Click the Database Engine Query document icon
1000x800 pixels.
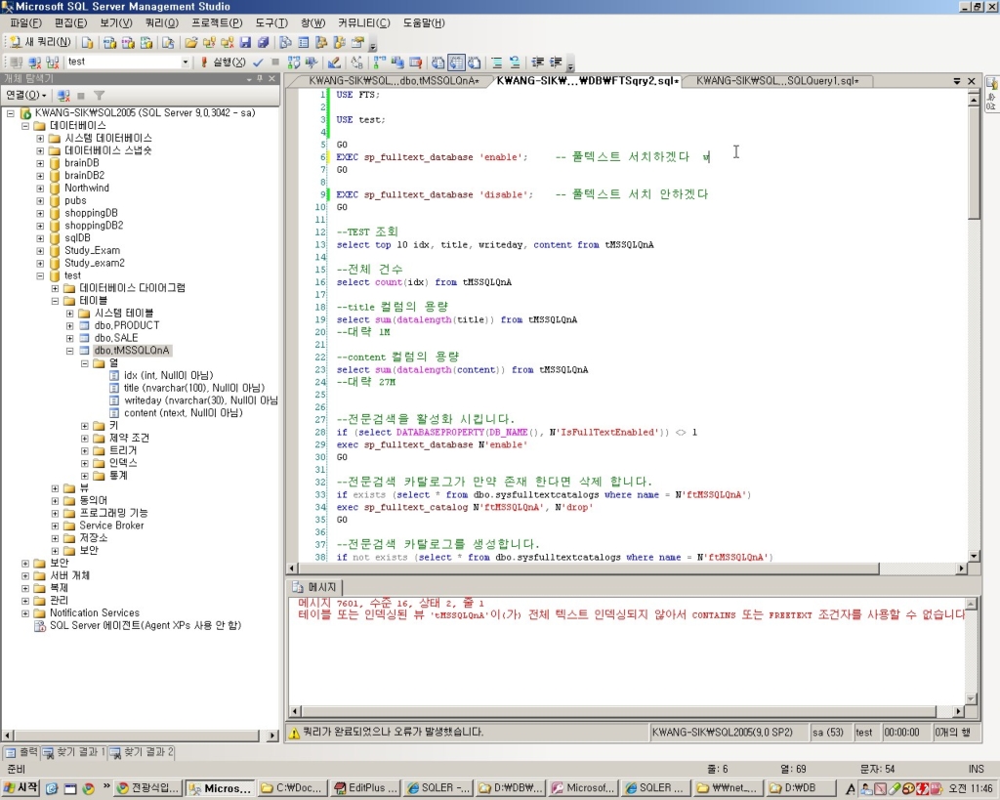tap(87, 42)
